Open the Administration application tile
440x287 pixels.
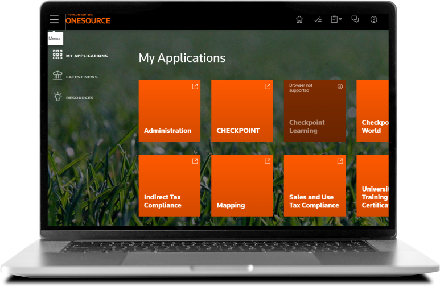point(169,111)
